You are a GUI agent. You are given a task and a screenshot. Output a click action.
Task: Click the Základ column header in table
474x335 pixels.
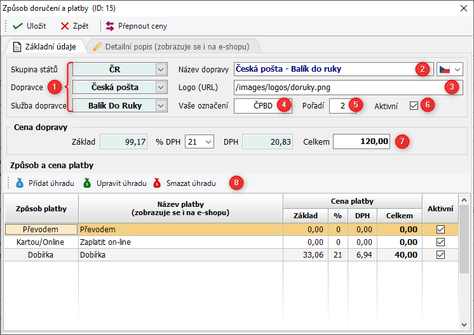pos(306,216)
